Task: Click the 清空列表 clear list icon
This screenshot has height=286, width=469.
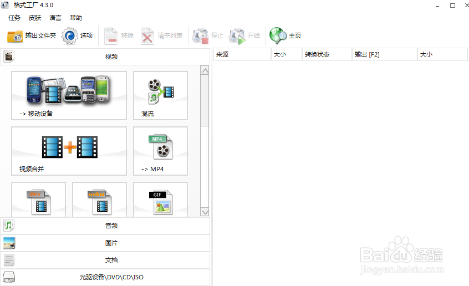Action: 147,36
